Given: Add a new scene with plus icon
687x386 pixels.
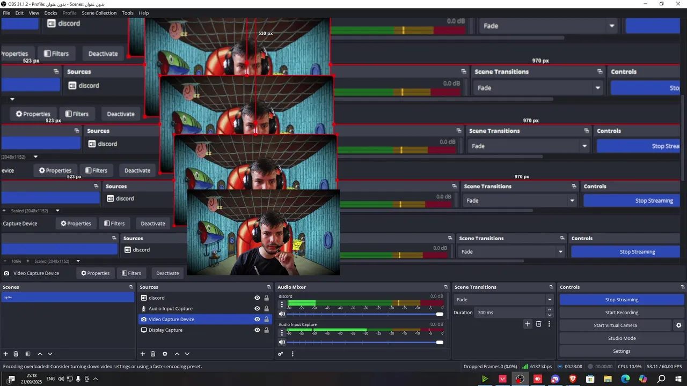Looking at the screenshot, I should pos(6,354).
